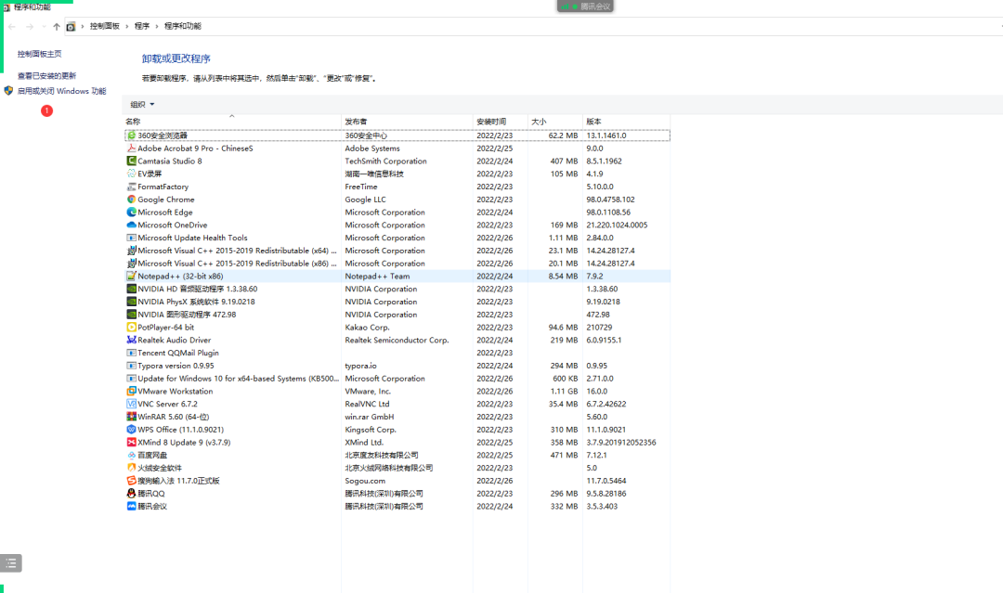Select the FormatFactory icon
1003x593 pixels.
click(131, 187)
